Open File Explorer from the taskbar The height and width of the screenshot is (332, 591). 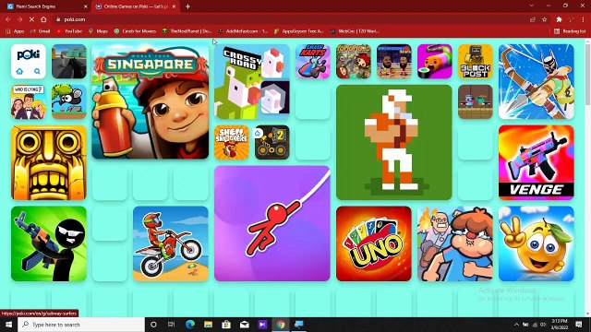[208, 324]
